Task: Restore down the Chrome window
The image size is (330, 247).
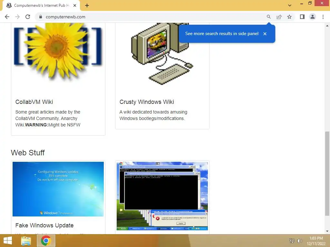Action: pyautogui.click(x=310, y=3)
